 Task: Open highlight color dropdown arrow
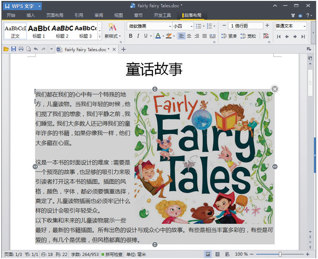coord(174,36)
